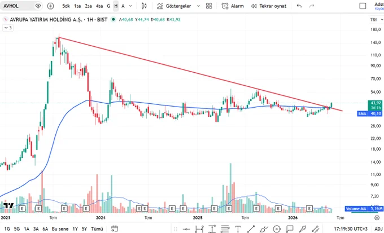Set the date range to 5Y
Viewport: 384px width, 233px height.
point(84,229)
